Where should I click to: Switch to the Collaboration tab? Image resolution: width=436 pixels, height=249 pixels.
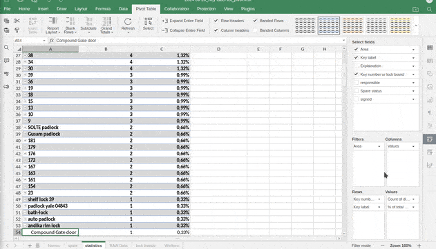click(x=177, y=9)
